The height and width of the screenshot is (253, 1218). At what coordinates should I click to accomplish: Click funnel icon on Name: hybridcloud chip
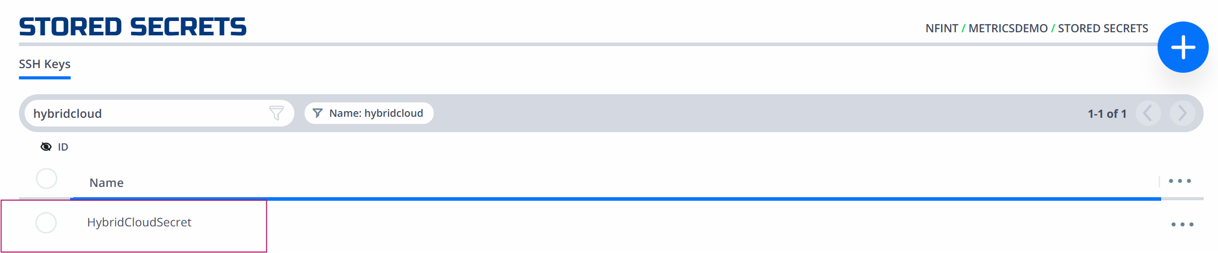[x=317, y=113]
